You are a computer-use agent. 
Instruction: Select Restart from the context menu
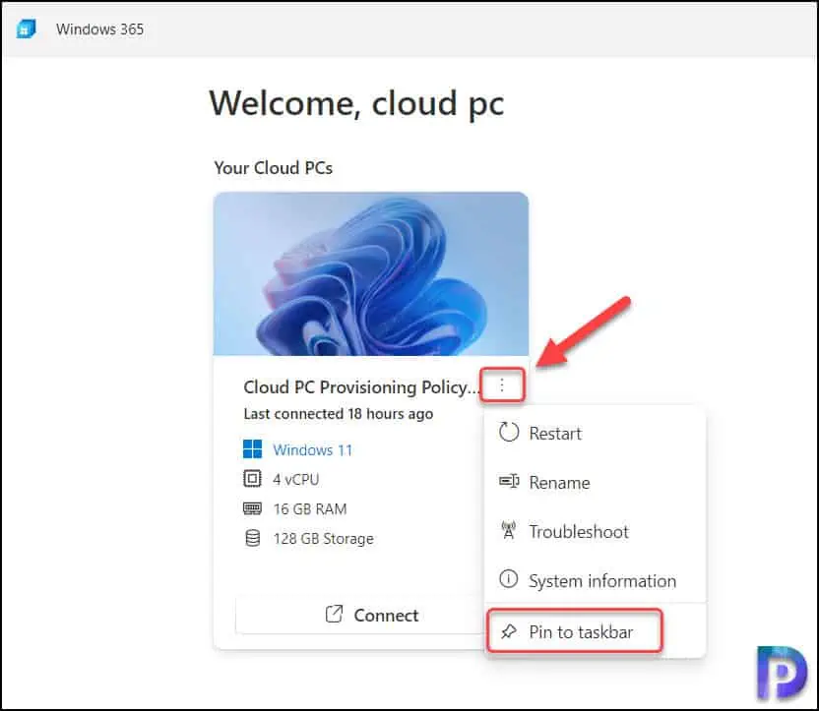pyautogui.click(x=595, y=434)
